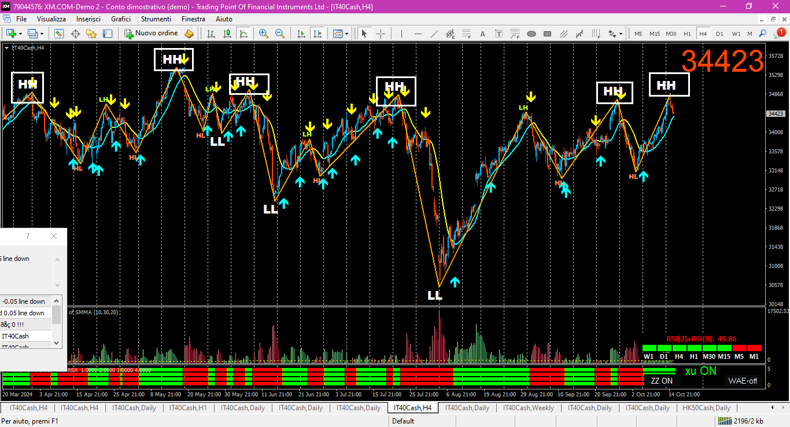Toggle the ZZ ON chart button
790x427 pixels.
pos(662,381)
